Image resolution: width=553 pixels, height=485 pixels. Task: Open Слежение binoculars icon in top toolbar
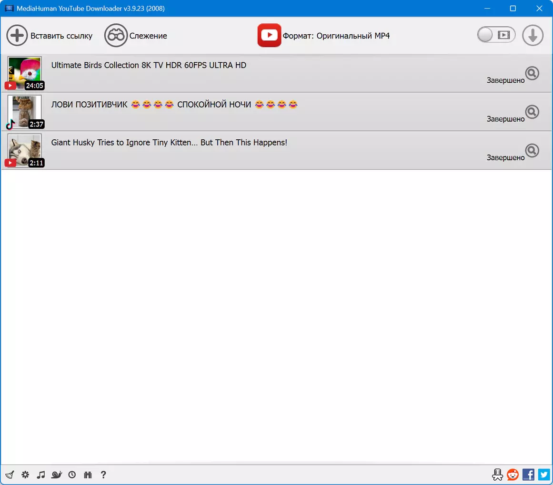click(x=116, y=35)
